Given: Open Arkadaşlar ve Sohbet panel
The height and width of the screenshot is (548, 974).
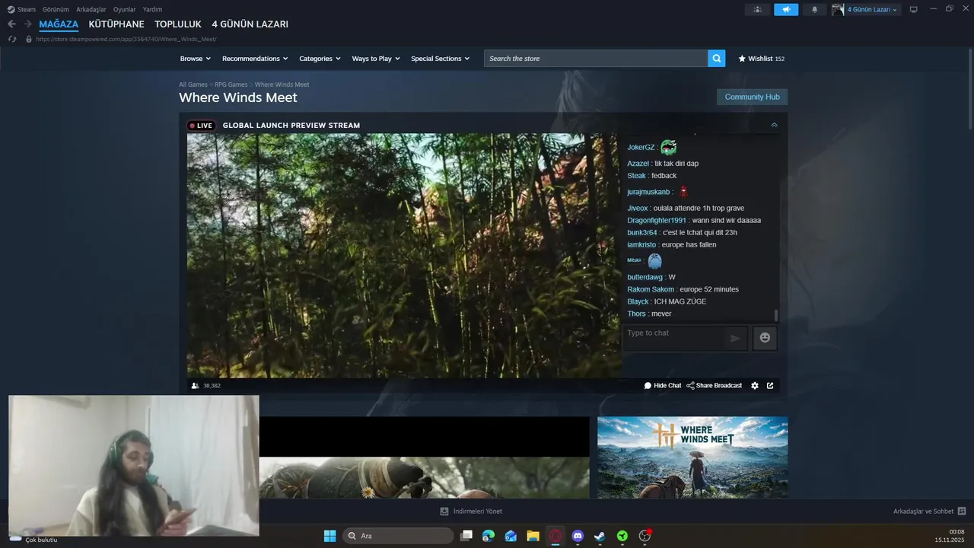Looking at the screenshot, I should [x=923, y=511].
